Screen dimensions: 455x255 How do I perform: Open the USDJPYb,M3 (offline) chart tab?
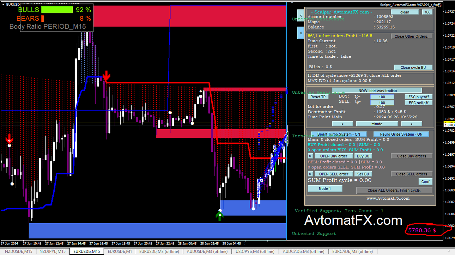[255, 251]
